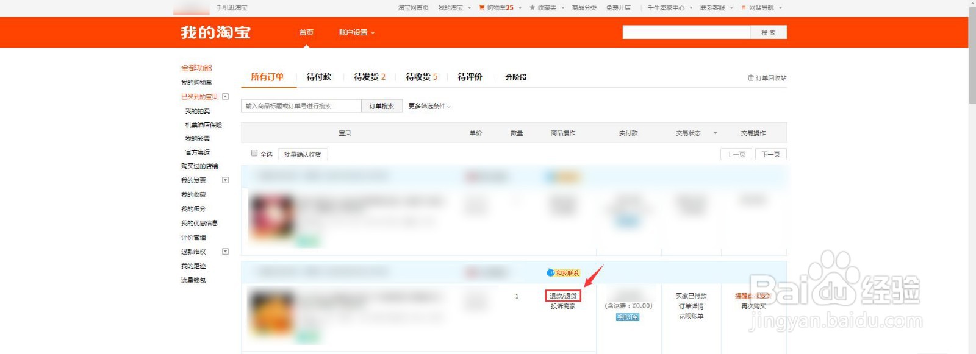The height and width of the screenshot is (354, 976).
Task: Switch to the 所有订单 tab
Action: pyautogui.click(x=267, y=77)
